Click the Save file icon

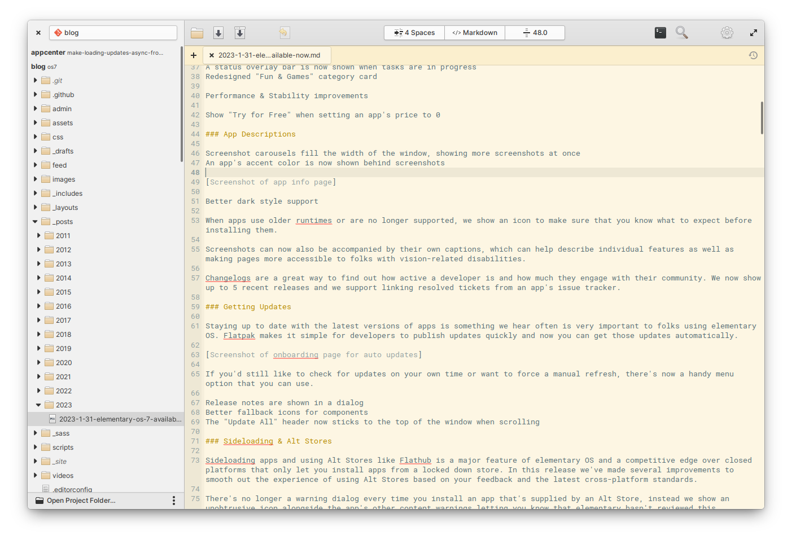click(218, 33)
